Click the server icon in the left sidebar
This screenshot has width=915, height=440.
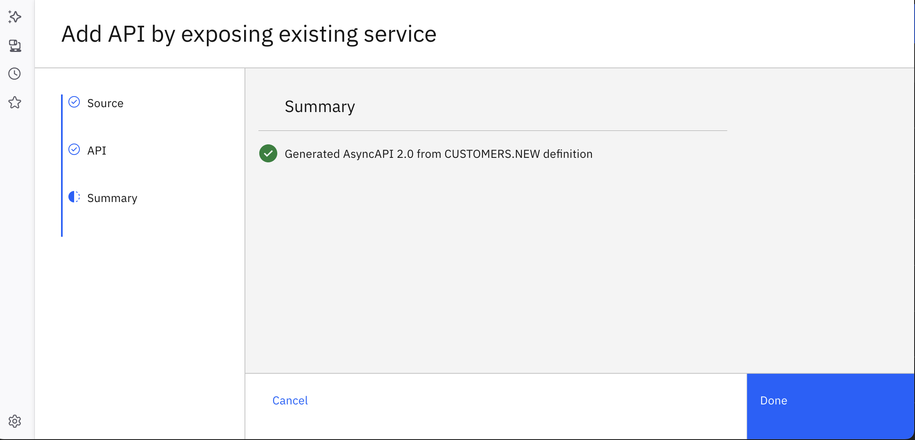pos(15,45)
